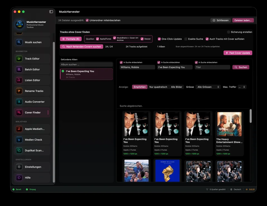Open Musik suchen magnifier icon

pyautogui.click(x=19, y=42)
